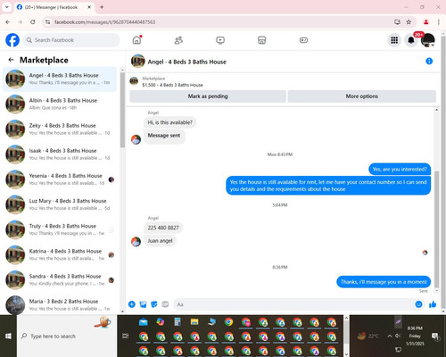
Task: Open Angel conversation header name
Action: [x=187, y=62]
